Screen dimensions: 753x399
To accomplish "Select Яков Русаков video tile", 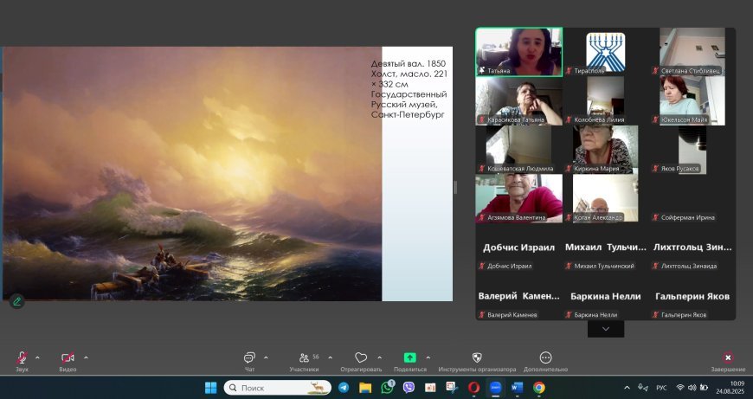I will (x=692, y=150).
